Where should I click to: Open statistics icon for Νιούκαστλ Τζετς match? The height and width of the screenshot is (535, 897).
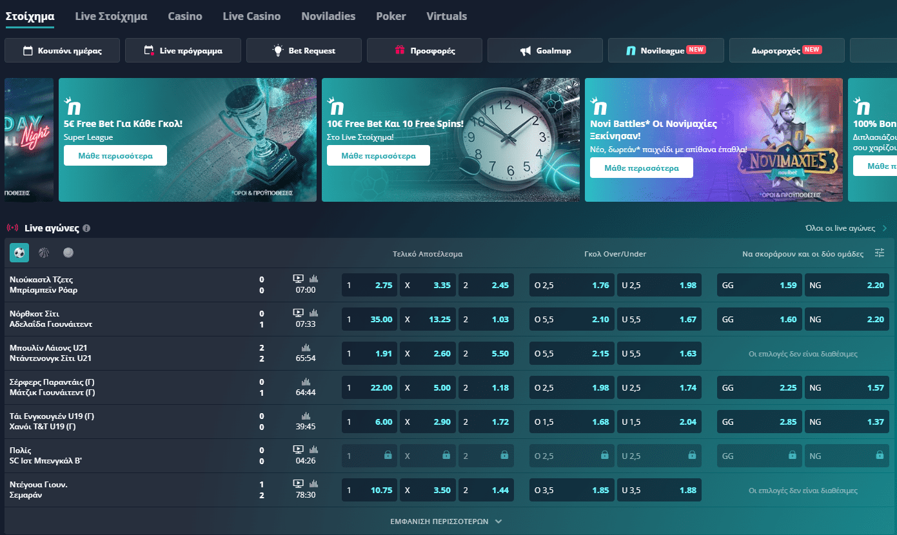coord(314,279)
